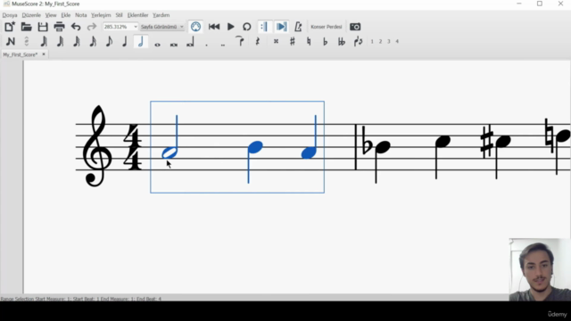Image resolution: width=571 pixels, height=321 pixels.
Task: Open the Düzenle menu
Action: [x=31, y=15]
